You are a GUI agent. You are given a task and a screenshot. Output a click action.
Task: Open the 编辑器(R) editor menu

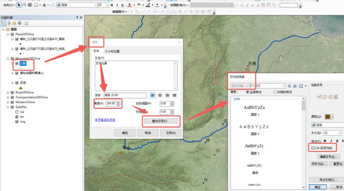click(120, 11)
